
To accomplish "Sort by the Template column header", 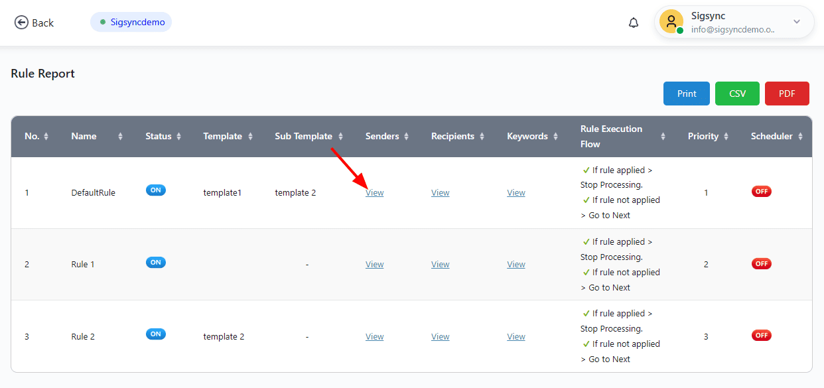I will click(222, 137).
